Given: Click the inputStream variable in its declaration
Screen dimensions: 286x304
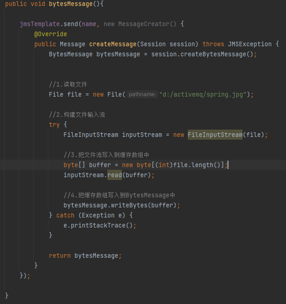Looking at the screenshot, I should [x=142, y=135].
